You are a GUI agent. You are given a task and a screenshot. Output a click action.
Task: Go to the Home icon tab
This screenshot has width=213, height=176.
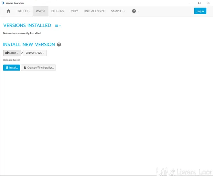[8, 11]
